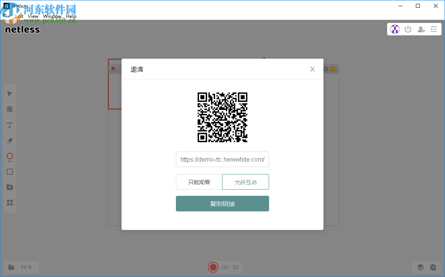Image resolution: width=445 pixels, height=277 pixels.
Task: Click the 00 : 00 recording timer
Action: pyautogui.click(x=230, y=267)
